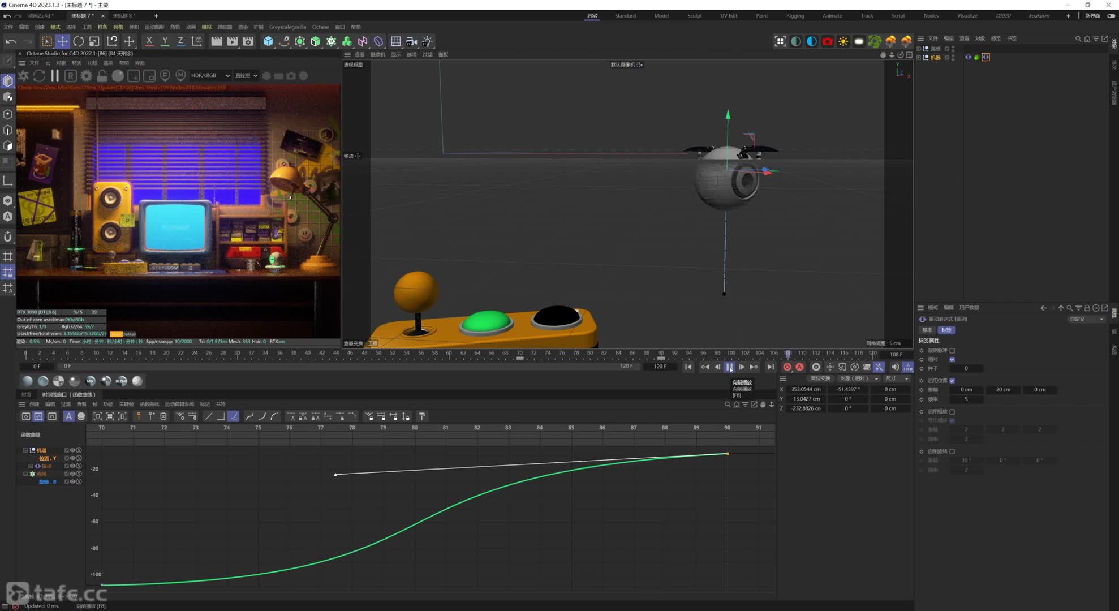1119x611 pixels.
Task: Select linear interpolation in F-curve toolbar
Action: click(208, 416)
